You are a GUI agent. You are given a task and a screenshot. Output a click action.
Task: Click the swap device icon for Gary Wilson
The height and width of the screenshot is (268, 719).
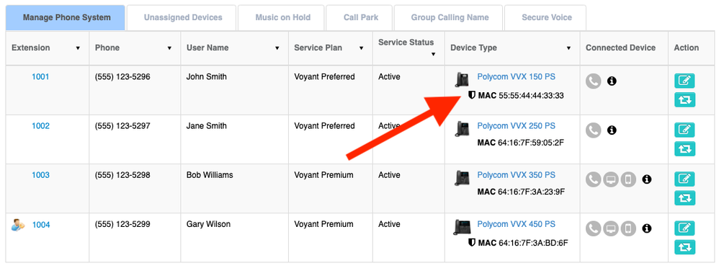tap(684, 247)
